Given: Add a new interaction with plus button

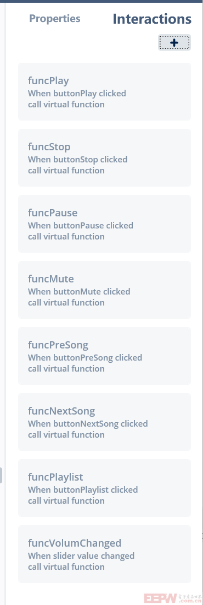Looking at the screenshot, I should 174,42.
